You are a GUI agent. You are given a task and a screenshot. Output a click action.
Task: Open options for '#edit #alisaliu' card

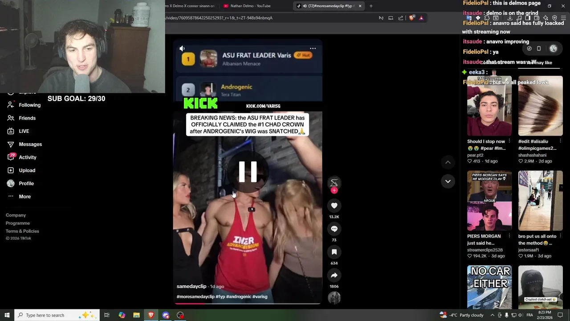pos(560,141)
